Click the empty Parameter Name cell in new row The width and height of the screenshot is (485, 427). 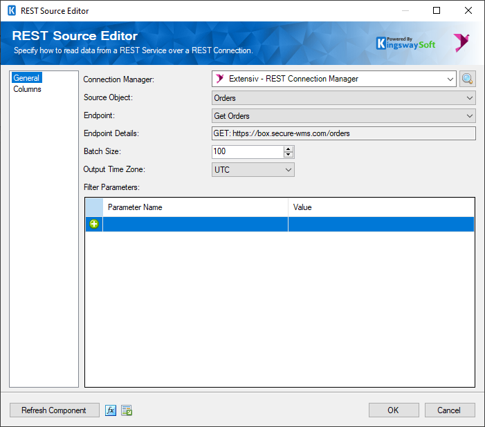pyautogui.click(x=196, y=224)
